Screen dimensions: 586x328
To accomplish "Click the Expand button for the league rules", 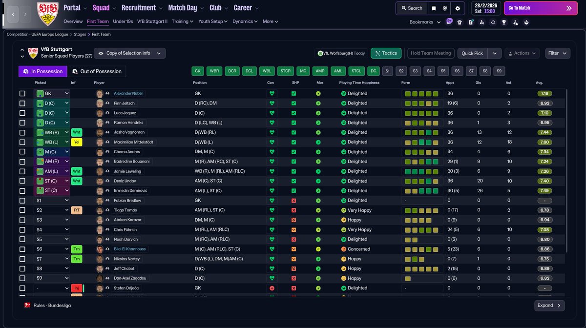I will click(549, 306).
